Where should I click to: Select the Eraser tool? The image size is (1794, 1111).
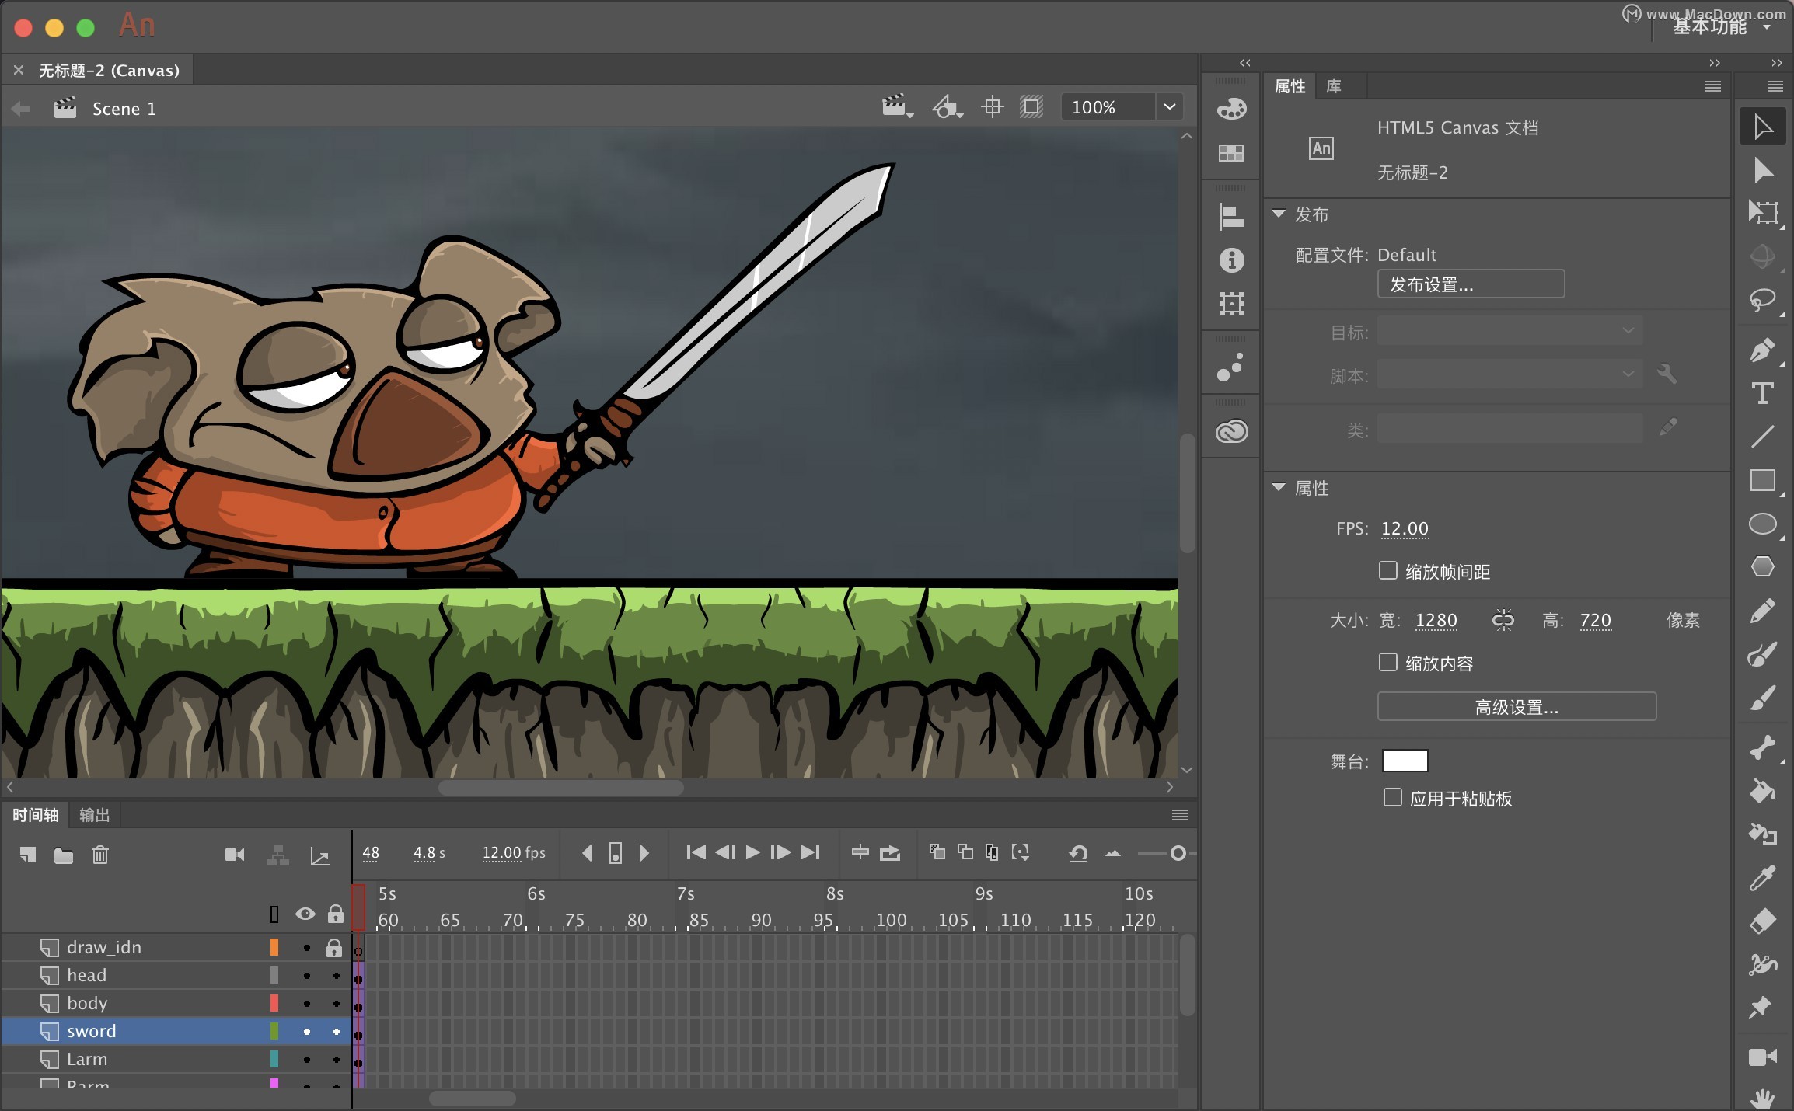[1762, 921]
